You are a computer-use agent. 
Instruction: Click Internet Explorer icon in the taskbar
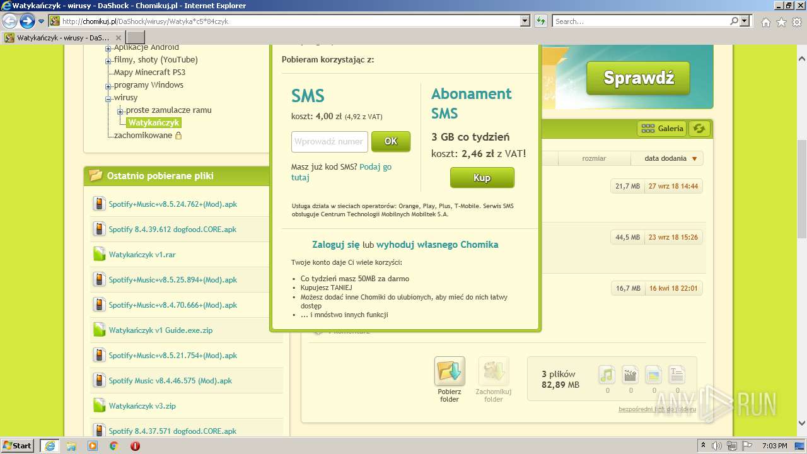(50, 446)
